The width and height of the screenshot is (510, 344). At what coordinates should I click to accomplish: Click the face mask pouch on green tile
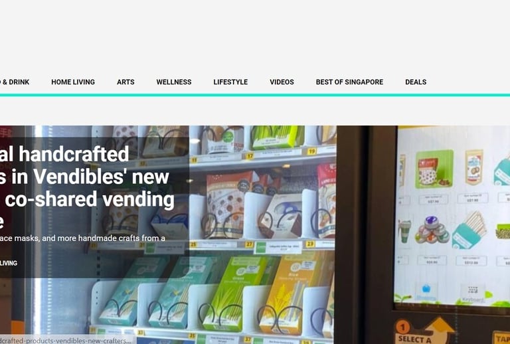tap(434, 169)
